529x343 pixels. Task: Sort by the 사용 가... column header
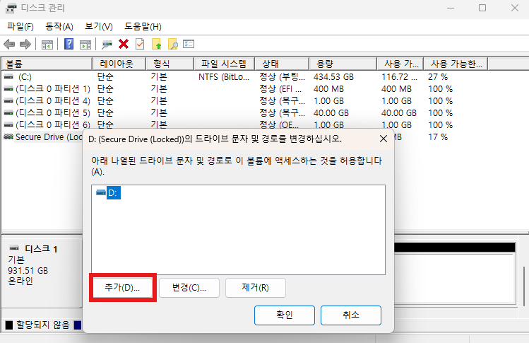(400, 64)
